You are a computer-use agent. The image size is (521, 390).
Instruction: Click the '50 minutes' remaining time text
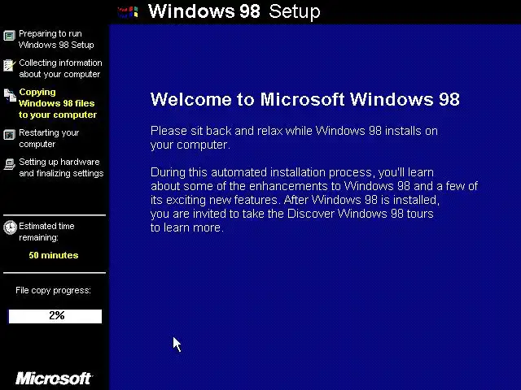point(54,255)
